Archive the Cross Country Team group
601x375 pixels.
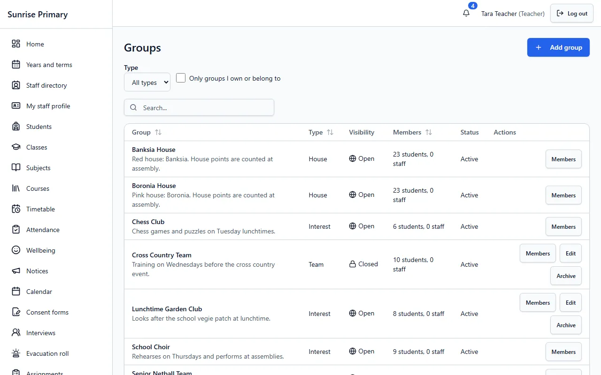click(x=566, y=276)
